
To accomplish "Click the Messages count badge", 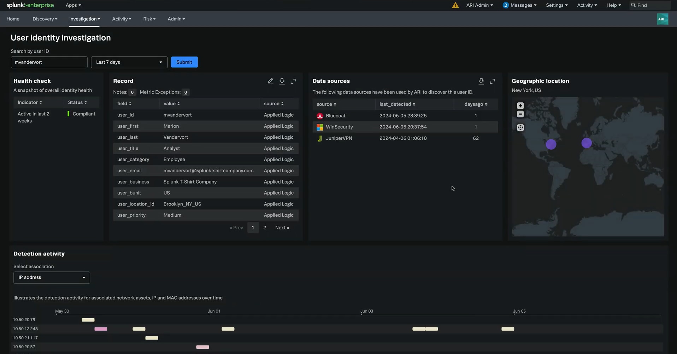I will pyautogui.click(x=506, y=5).
